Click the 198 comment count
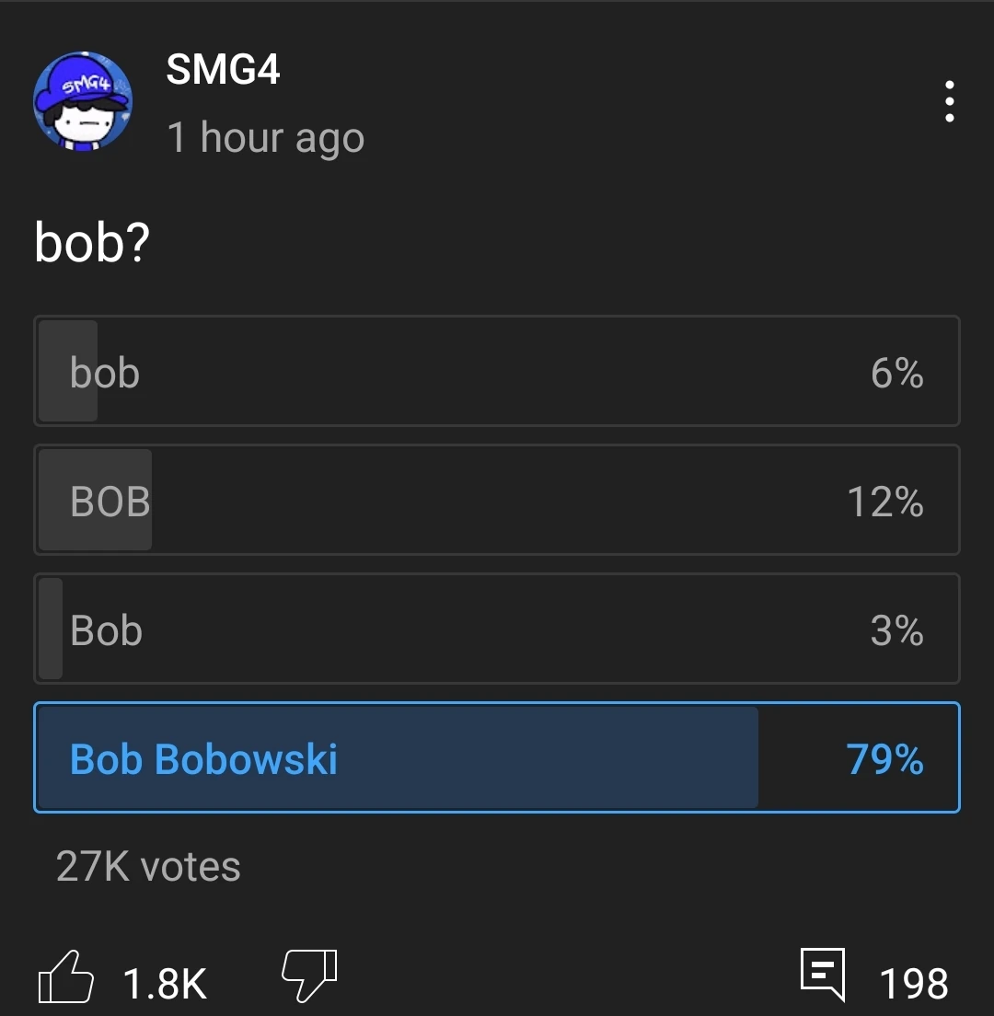The width and height of the screenshot is (994, 1016). coord(918,983)
